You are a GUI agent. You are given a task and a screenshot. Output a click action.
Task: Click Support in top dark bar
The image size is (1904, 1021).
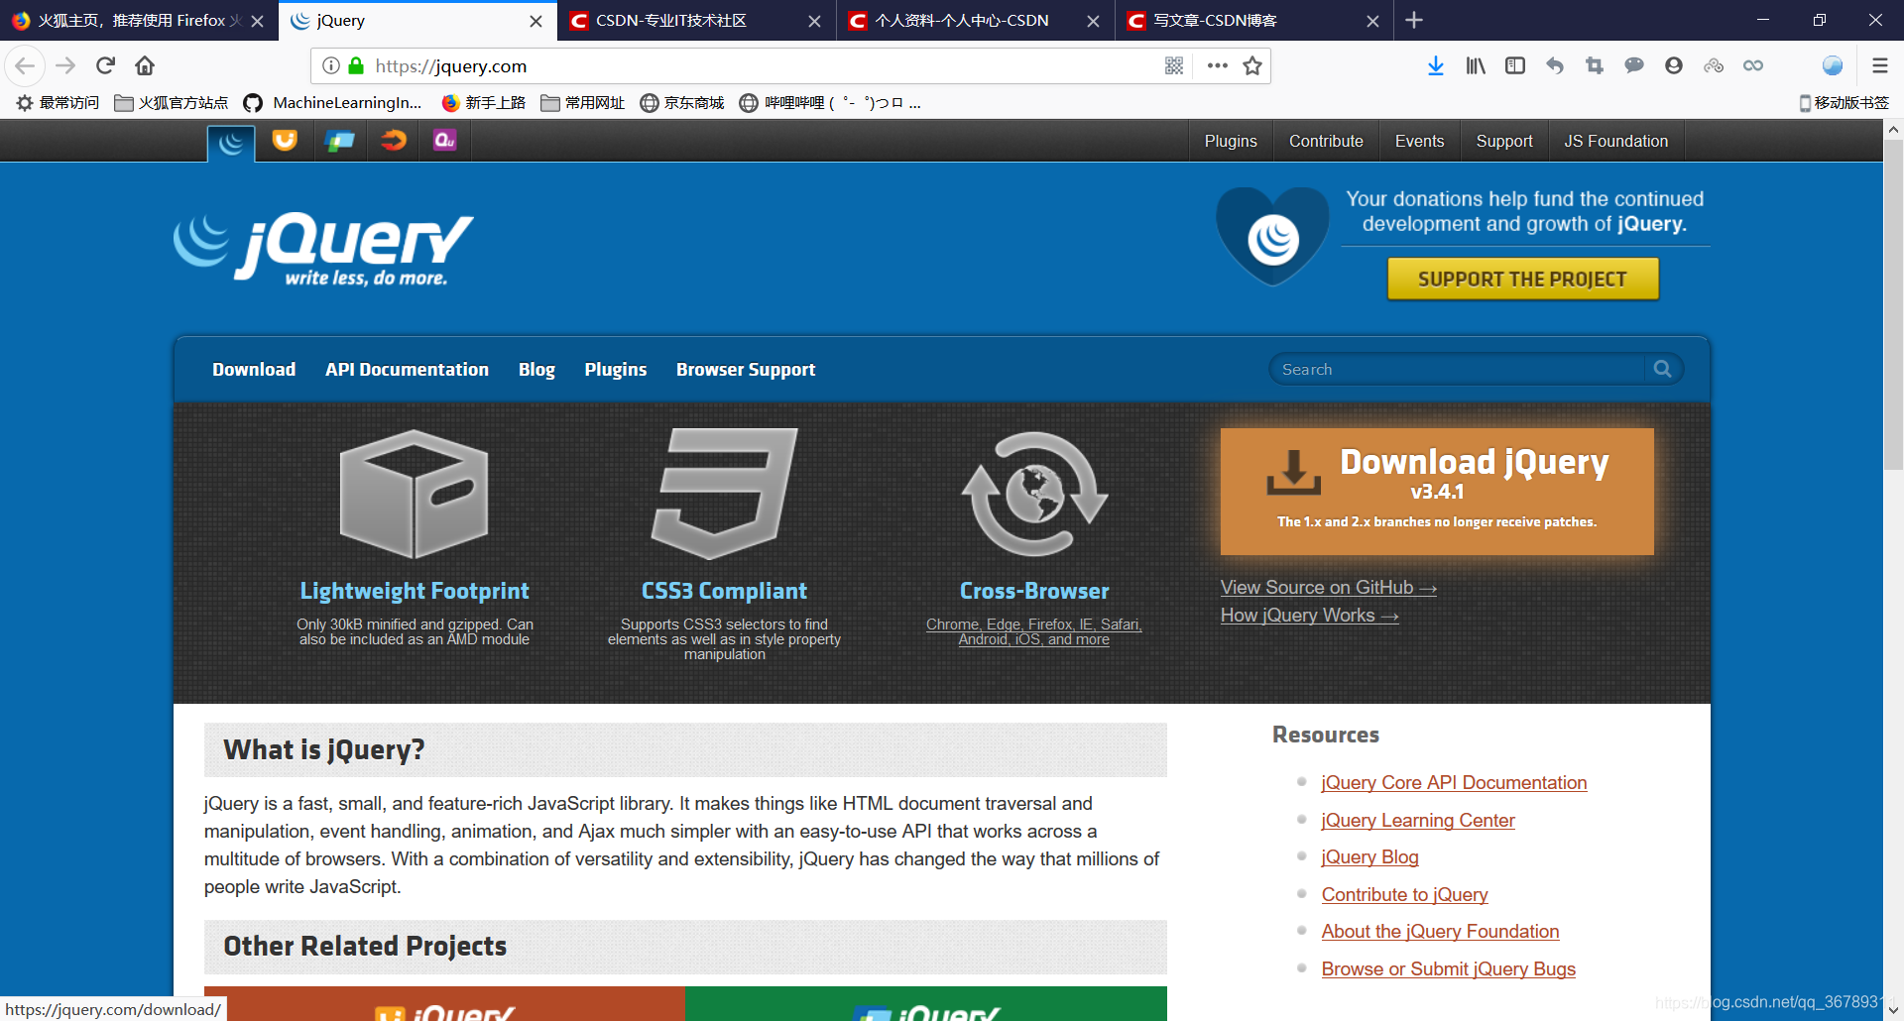1504,141
